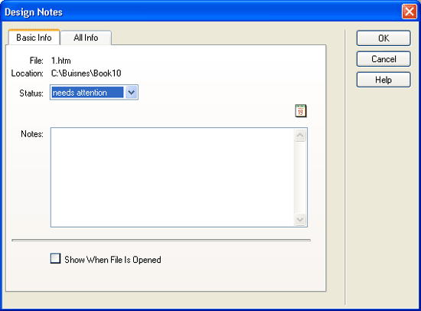The image size is (421, 311).
Task: Open Help for Design Notes
Action: tap(383, 80)
